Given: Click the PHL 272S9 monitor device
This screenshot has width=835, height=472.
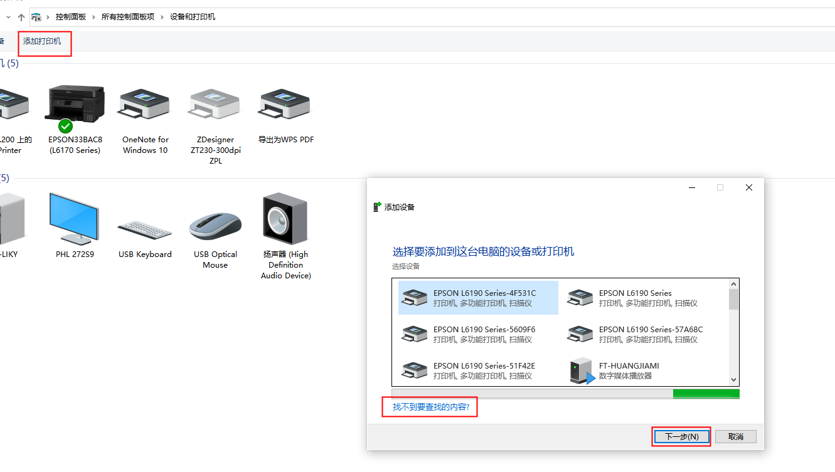Looking at the screenshot, I should tap(75, 219).
